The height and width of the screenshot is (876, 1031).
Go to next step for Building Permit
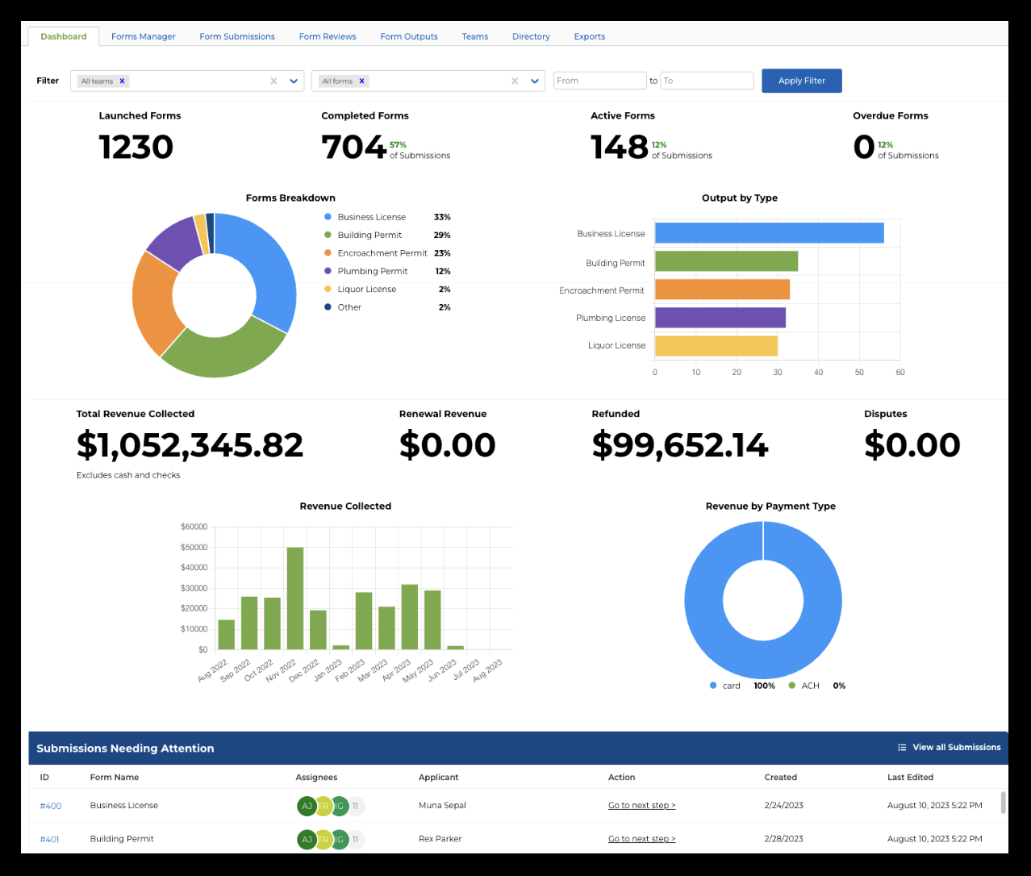pyautogui.click(x=642, y=839)
